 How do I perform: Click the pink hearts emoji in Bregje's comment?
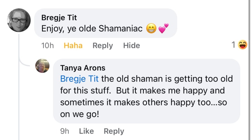click(x=163, y=29)
